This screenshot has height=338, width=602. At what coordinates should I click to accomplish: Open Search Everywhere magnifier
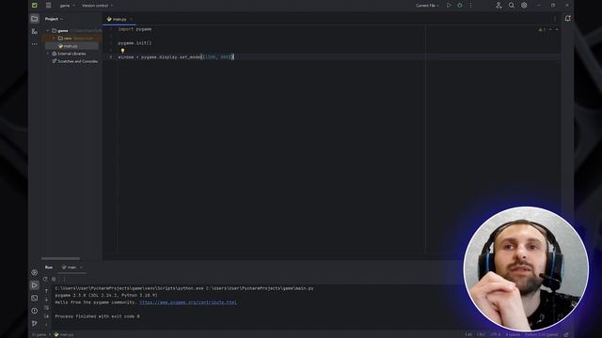(x=512, y=6)
